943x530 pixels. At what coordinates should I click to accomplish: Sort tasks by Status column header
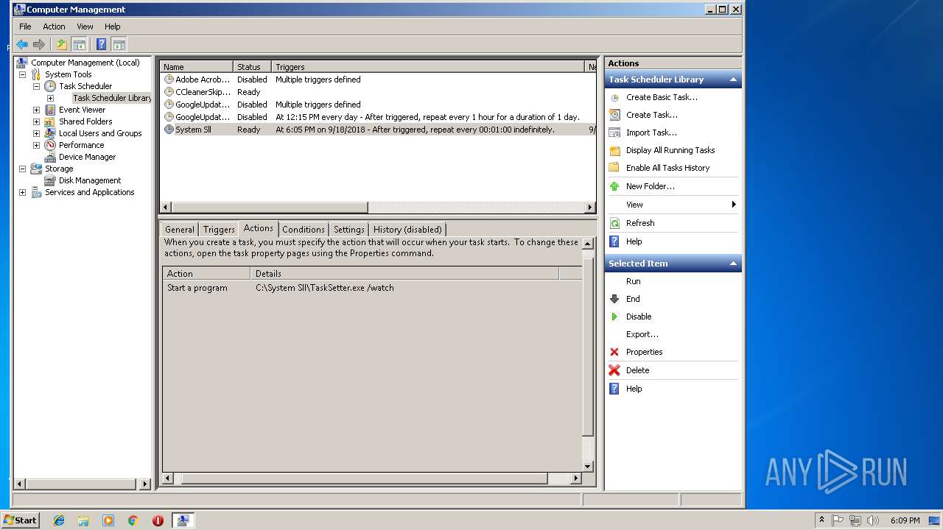point(252,67)
